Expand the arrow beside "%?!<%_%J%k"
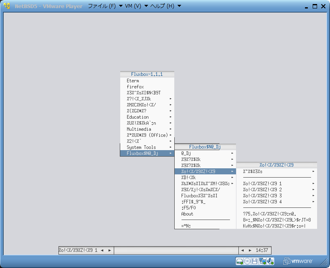This screenshot has height=268, width=330. click(x=171, y=99)
